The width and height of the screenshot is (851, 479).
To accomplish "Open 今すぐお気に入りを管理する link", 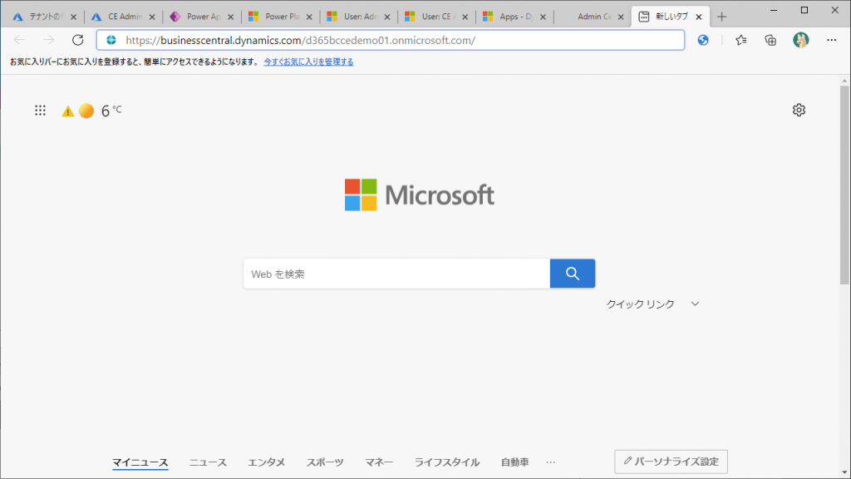I will 308,62.
